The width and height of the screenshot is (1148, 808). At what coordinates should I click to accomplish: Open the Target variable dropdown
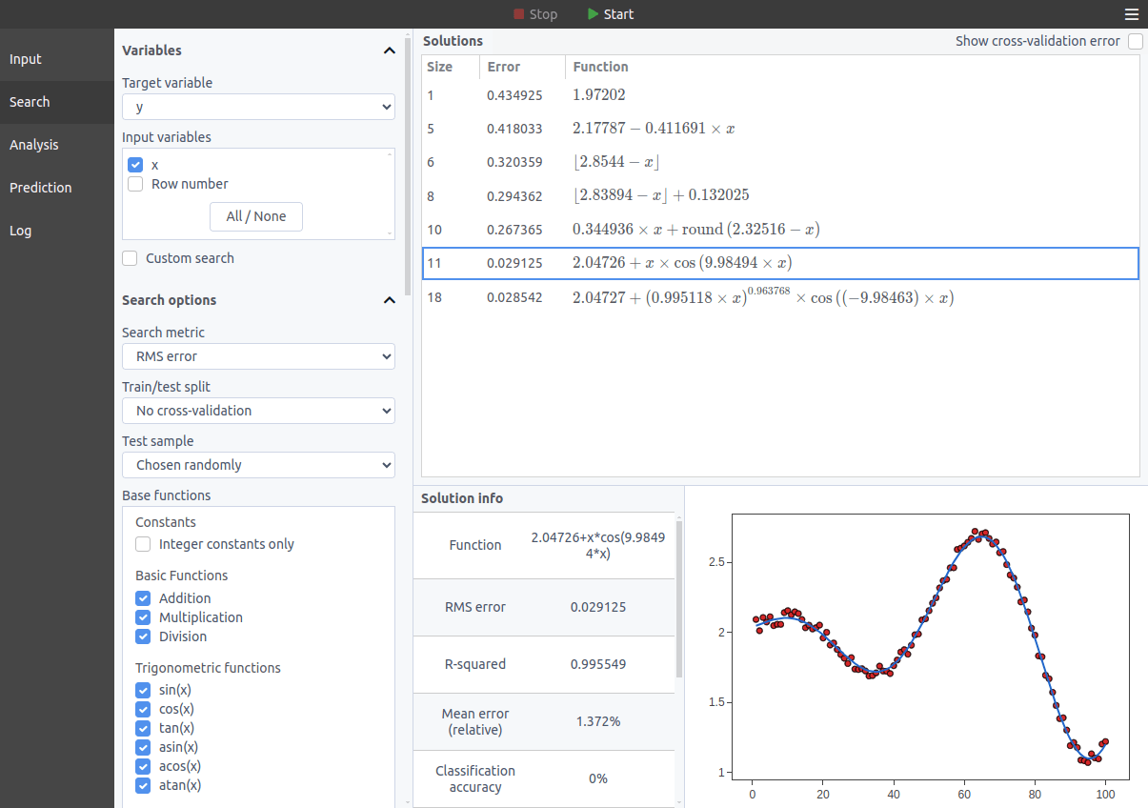coord(258,108)
